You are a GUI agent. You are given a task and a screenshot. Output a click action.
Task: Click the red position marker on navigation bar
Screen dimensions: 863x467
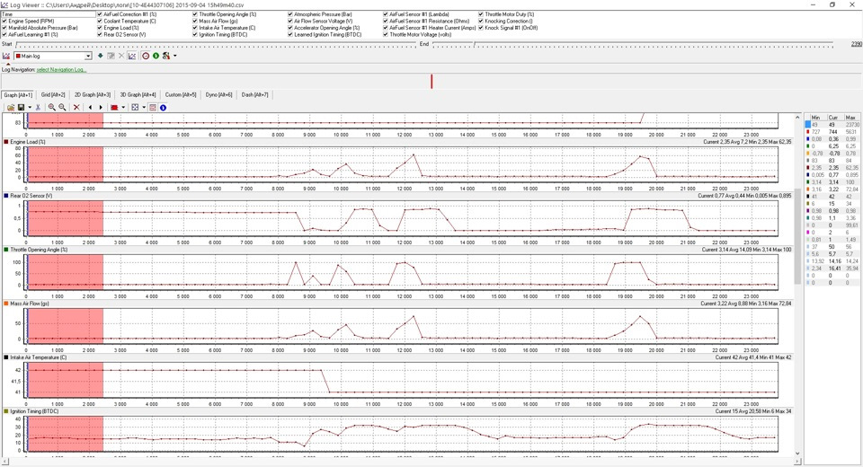(431, 81)
